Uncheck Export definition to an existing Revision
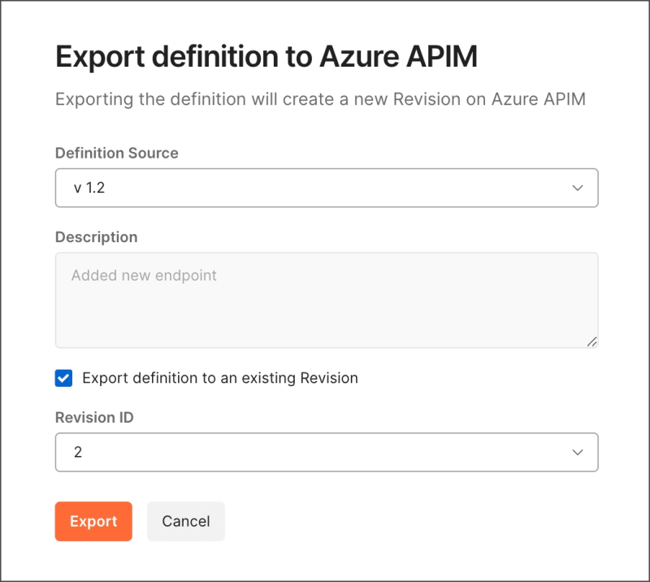This screenshot has height=582, width=650. 64,378
